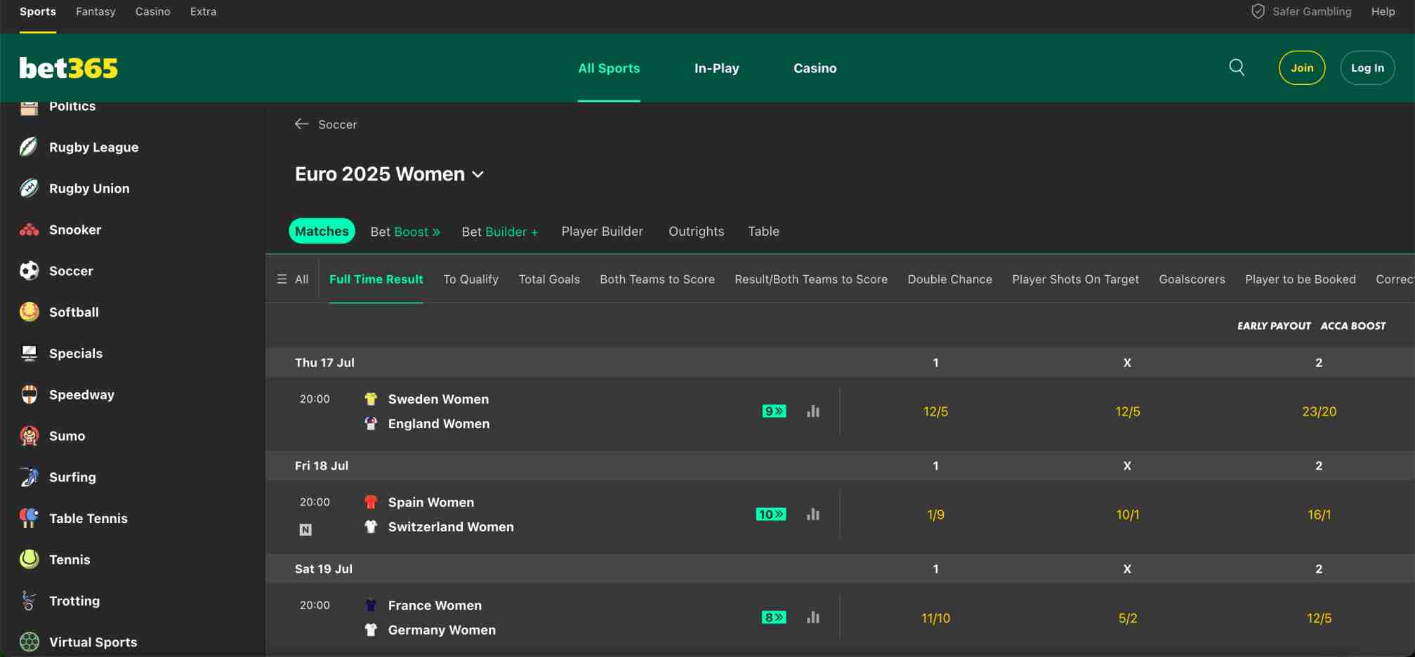Pick Switzerland Women win odds 16/1
This screenshot has height=657, width=1415.
1319,515
